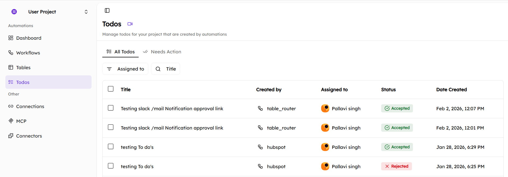508x177 pixels.
Task: Click the video tutorial icon beside Todos
Action: coord(130,24)
